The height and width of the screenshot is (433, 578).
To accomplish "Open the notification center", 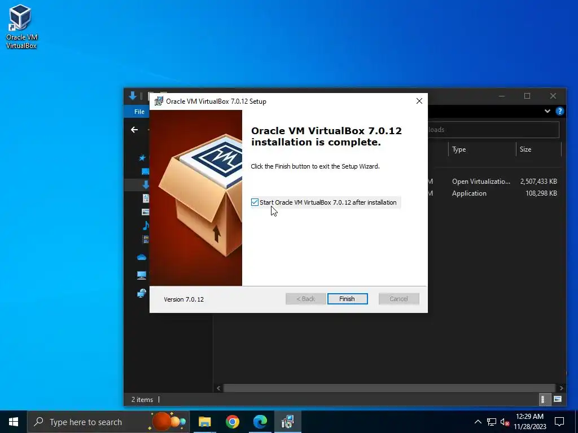I will (x=559, y=422).
